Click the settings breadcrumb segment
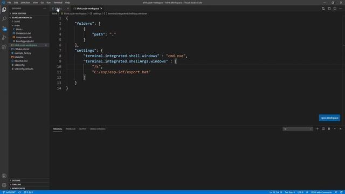This screenshot has width=345, height=194. 97,13
